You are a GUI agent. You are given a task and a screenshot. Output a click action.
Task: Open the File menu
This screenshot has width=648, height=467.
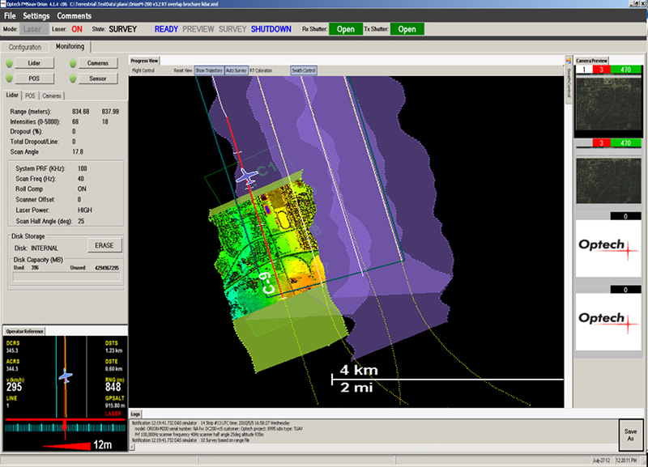(10, 16)
